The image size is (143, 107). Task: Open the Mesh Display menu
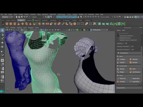(x=61, y=14)
